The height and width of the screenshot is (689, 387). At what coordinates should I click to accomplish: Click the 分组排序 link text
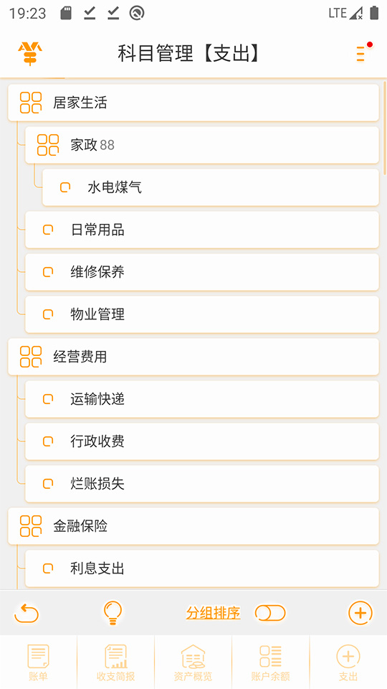coord(213,612)
